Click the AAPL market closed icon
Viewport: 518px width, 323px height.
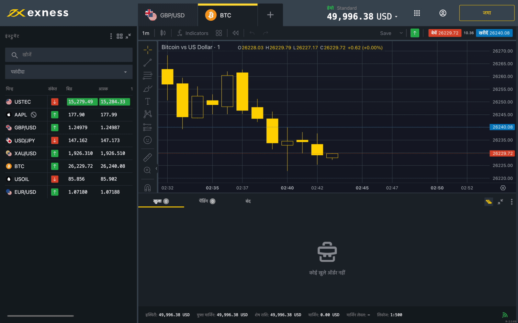(x=34, y=115)
